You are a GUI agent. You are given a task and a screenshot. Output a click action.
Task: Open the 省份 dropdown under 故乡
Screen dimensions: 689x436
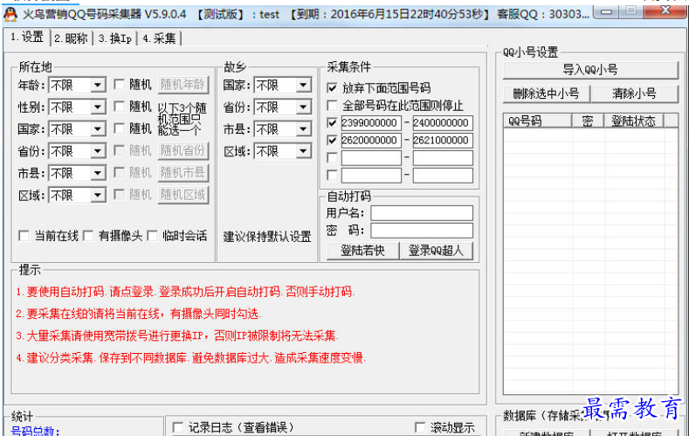tap(303, 107)
